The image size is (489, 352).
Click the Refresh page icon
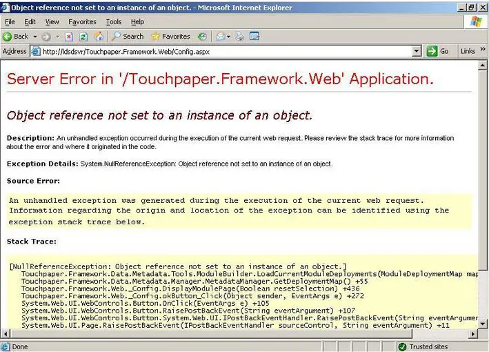(83, 37)
